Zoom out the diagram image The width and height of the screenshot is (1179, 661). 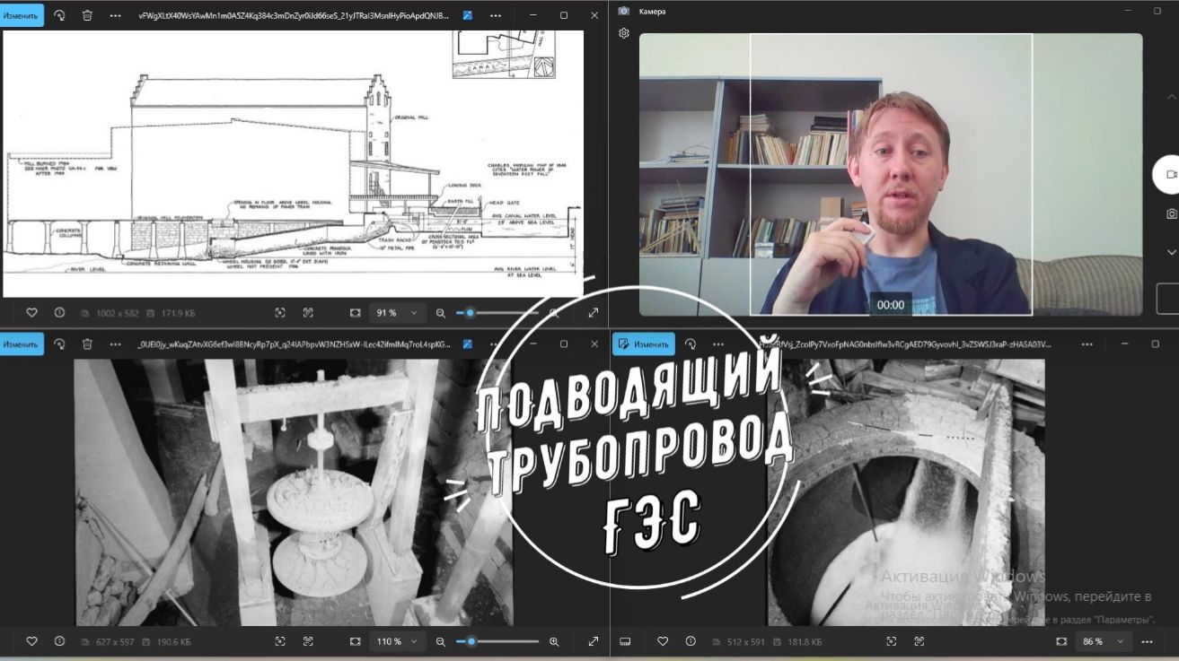tap(441, 313)
